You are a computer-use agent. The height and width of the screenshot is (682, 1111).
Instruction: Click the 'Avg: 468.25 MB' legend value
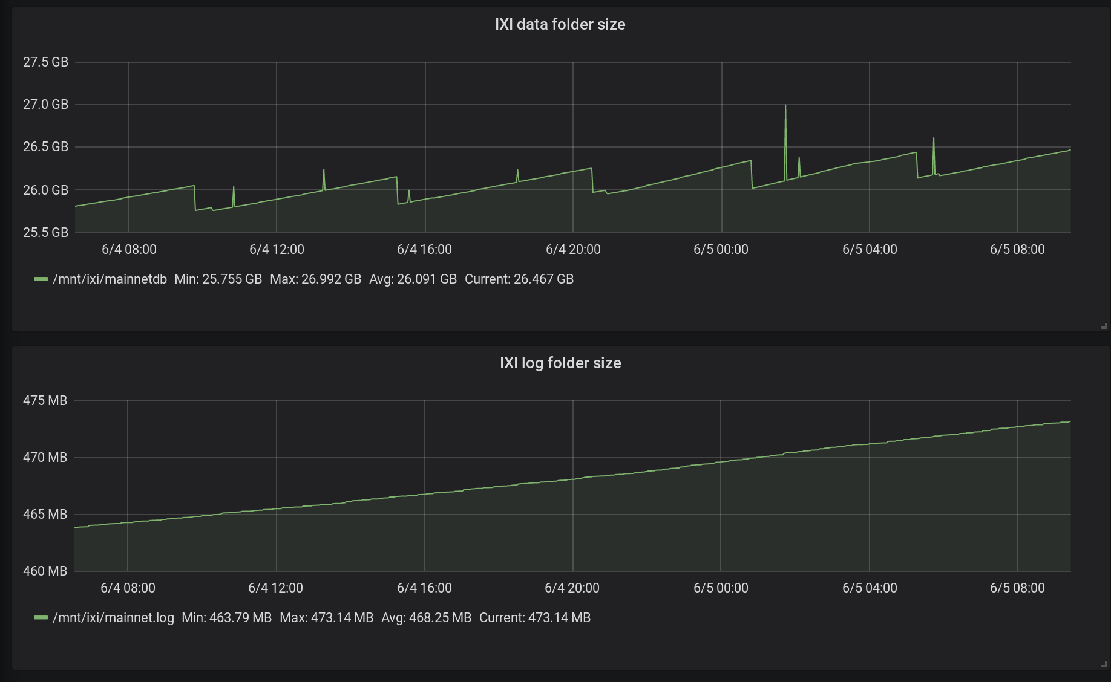426,618
